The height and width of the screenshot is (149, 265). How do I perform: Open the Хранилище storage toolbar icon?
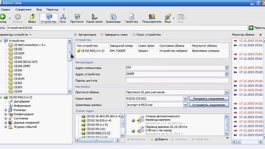(113, 18)
